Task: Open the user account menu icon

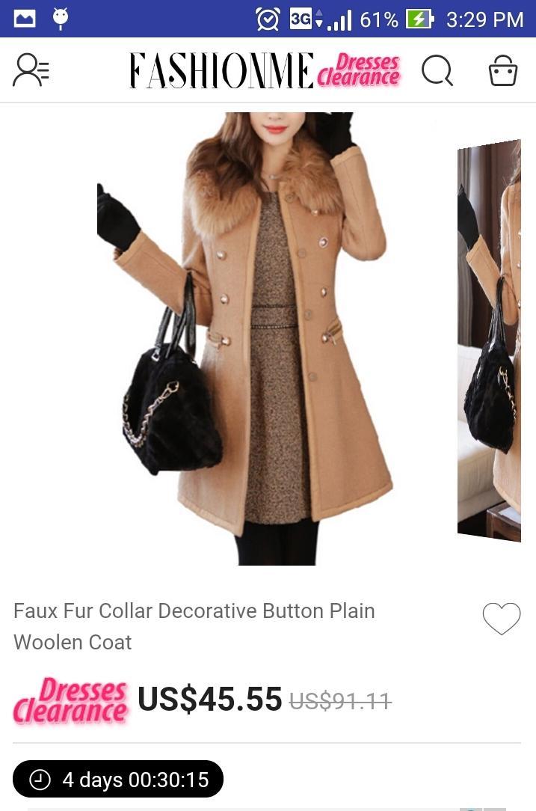Action: (31, 70)
